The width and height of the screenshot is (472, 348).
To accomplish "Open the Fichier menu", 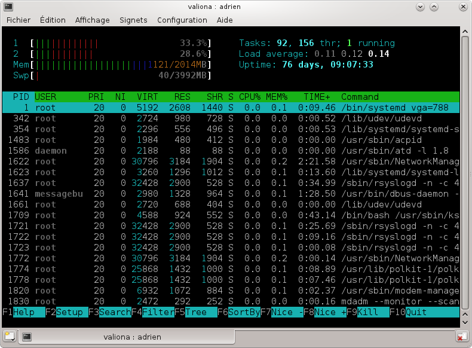I will pos(19,20).
